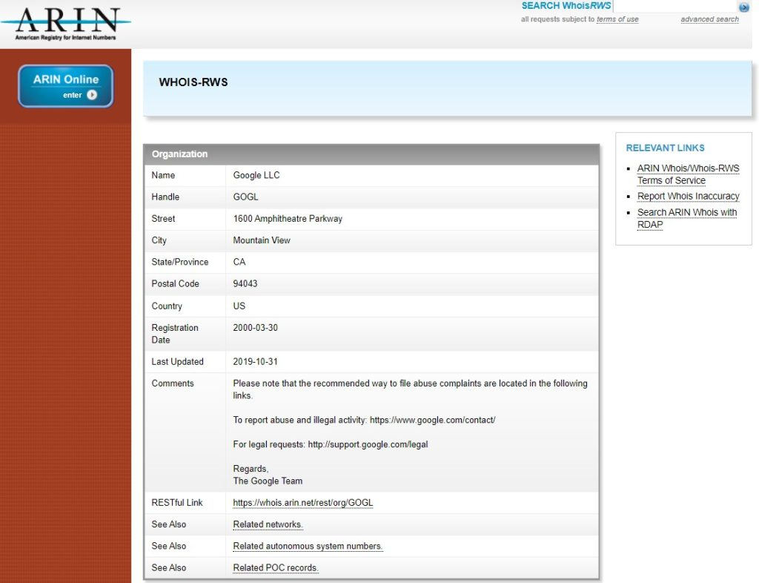The height and width of the screenshot is (583, 759).
Task: Select postal code 94043
Action: click(245, 284)
